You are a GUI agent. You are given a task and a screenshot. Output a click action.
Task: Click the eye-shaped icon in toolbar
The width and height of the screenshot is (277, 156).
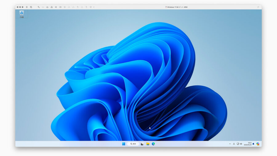pyautogui.click(x=56, y=7)
